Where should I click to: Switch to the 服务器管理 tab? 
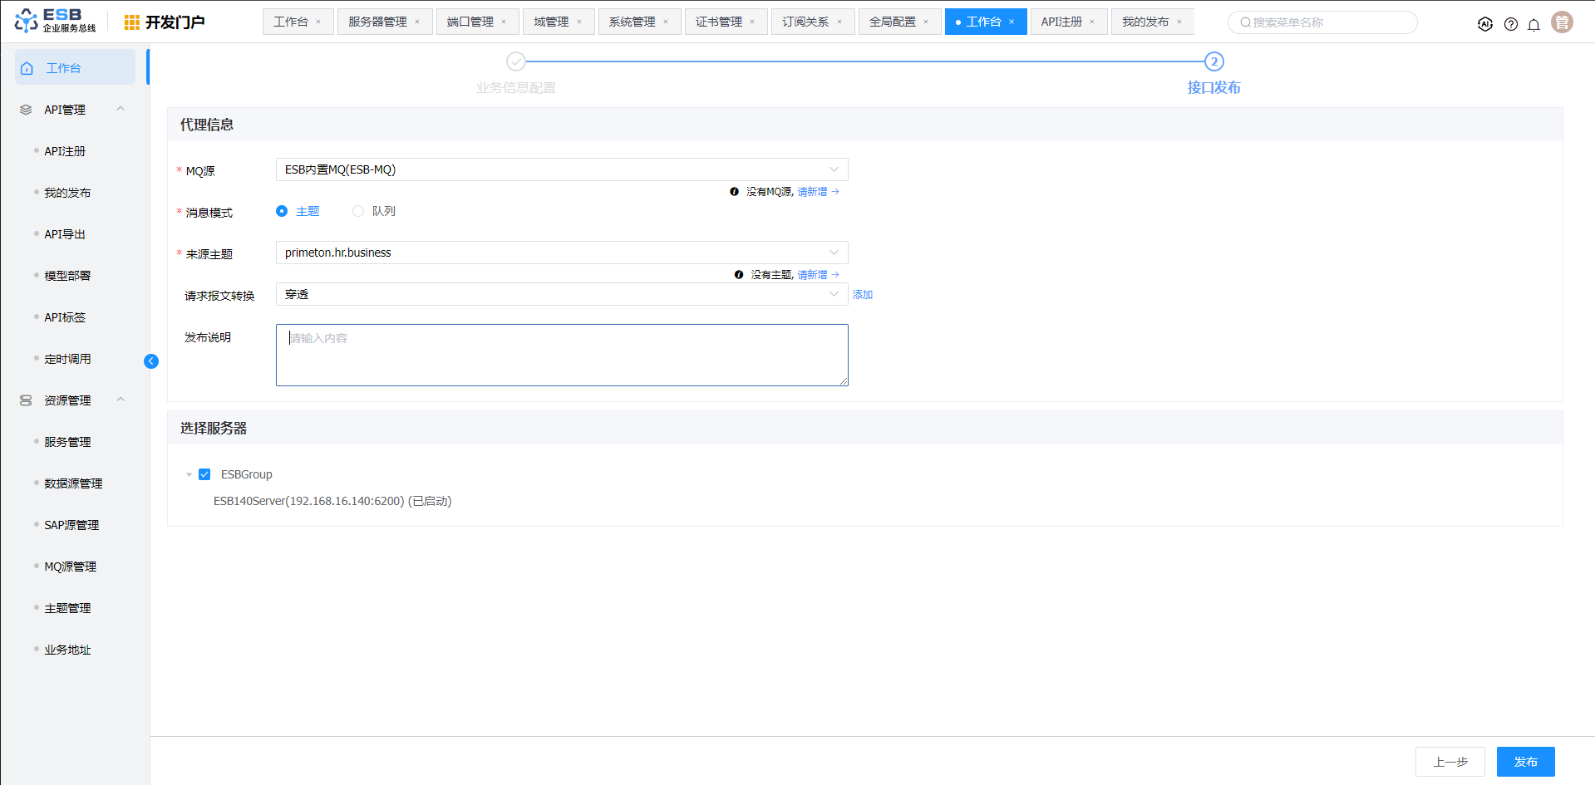[x=377, y=22]
